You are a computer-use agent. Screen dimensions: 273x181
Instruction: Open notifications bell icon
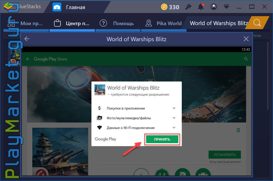201,7
